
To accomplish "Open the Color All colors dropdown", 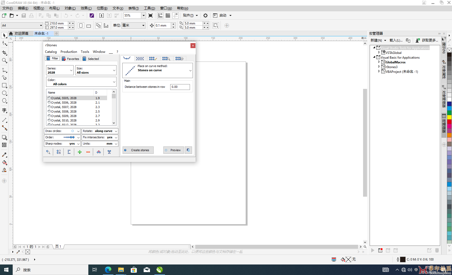I will 81,82.
